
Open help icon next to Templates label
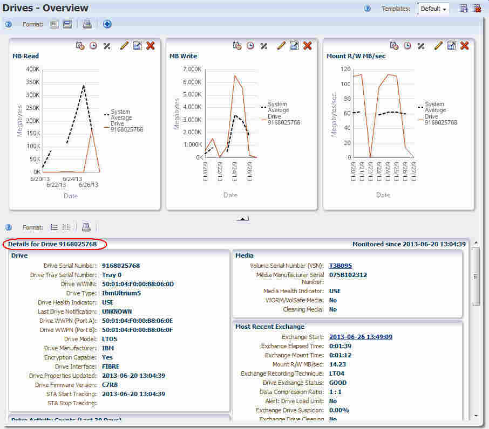pyautogui.click(x=368, y=9)
